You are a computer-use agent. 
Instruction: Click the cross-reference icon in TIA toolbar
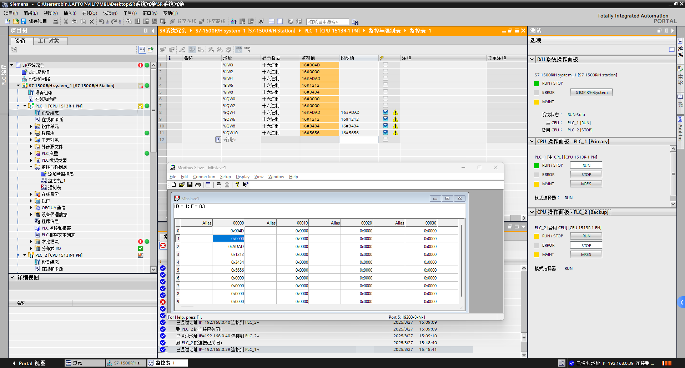pos(261,21)
